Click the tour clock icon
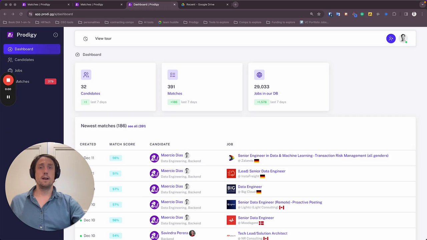Viewport: 427px width, 240px height. coord(86,39)
